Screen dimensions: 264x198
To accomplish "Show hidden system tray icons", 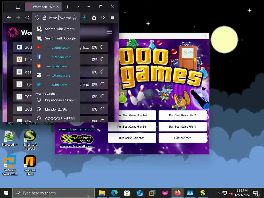I will 218,193.
